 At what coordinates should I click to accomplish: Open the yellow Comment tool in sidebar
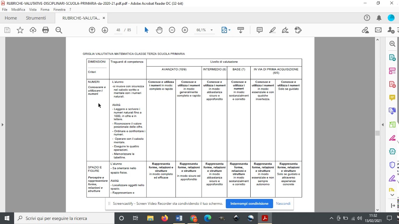tap(392, 98)
